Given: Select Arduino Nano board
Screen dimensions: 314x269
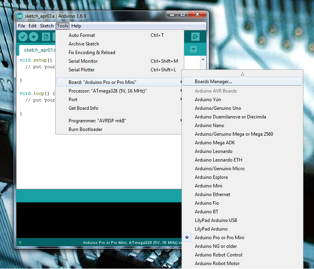Looking at the screenshot, I should [x=243, y=125].
